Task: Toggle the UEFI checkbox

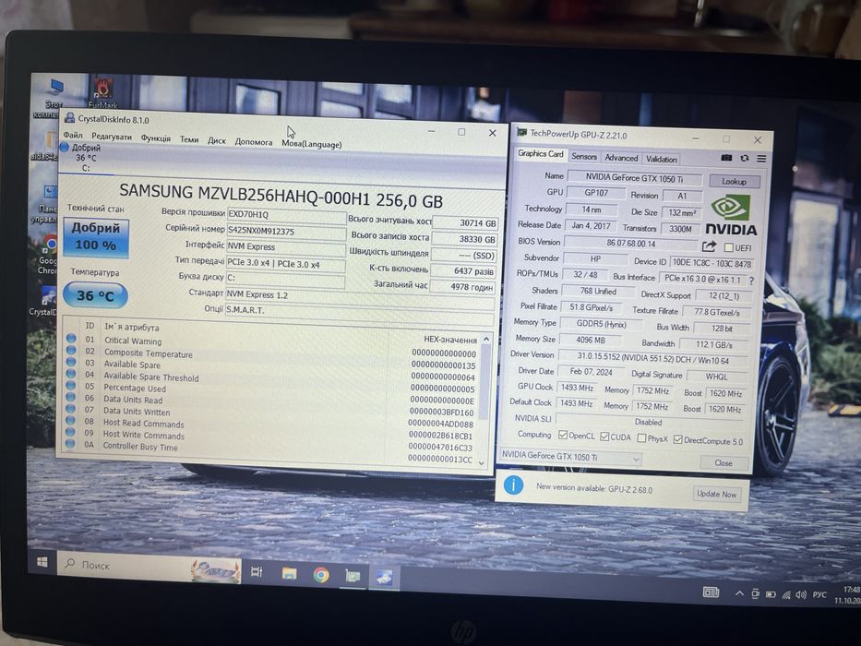Action: (729, 247)
